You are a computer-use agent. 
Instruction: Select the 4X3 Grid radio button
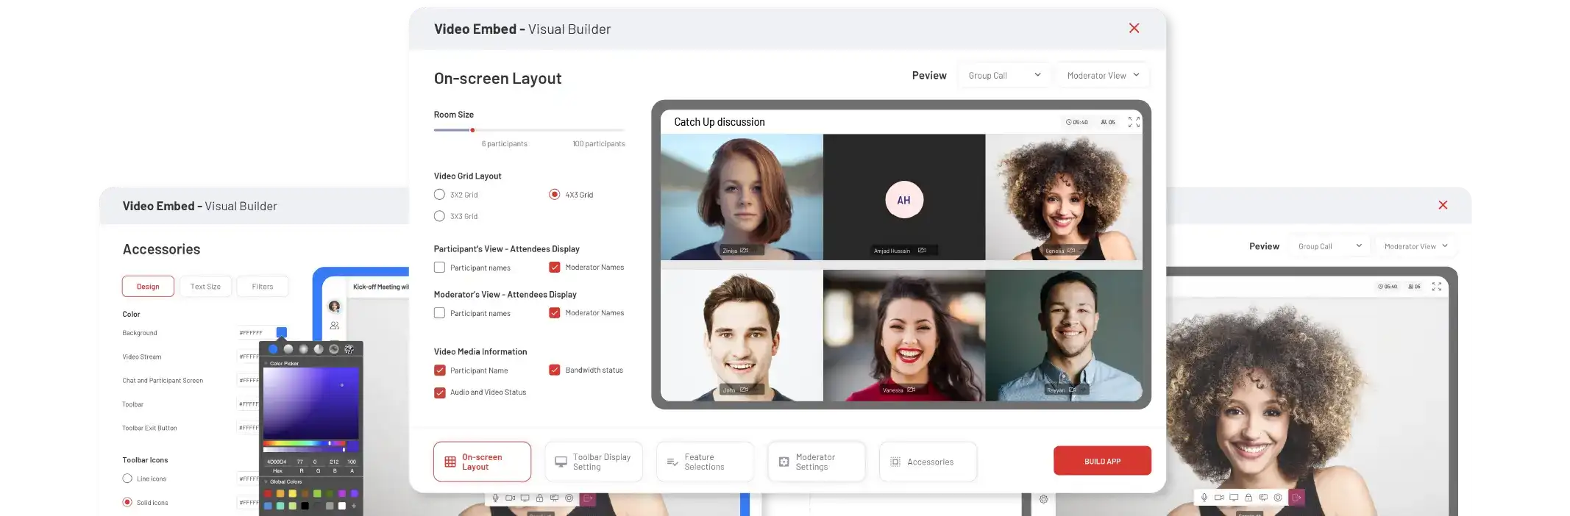click(554, 195)
